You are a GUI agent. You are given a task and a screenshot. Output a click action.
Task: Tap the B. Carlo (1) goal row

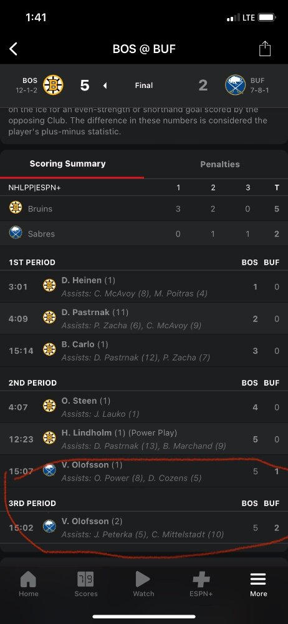tap(144, 351)
